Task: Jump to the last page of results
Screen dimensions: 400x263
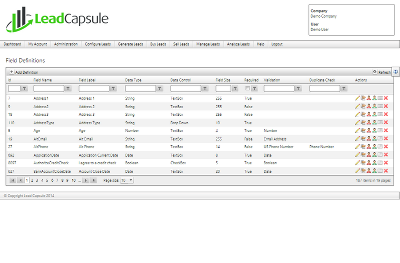Action: pyautogui.click(x=94, y=180)
